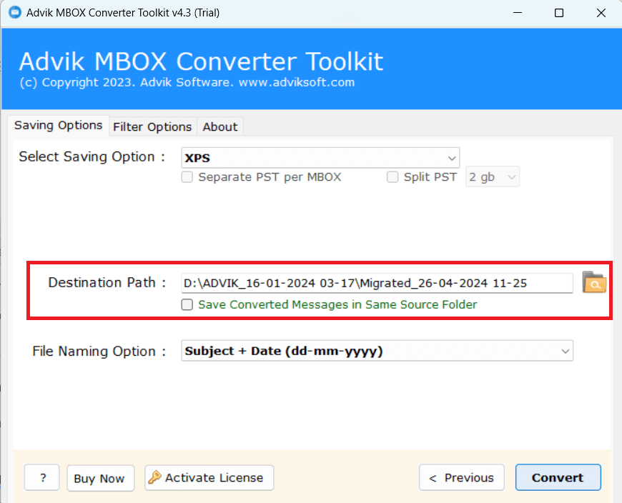Click the Advik app icon in title bar

point(11,13)
